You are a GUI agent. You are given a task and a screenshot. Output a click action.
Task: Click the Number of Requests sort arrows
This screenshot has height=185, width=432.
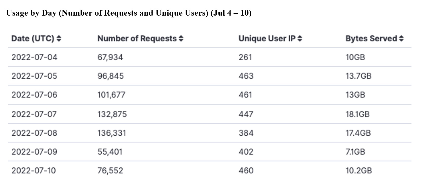coord(181,39)
